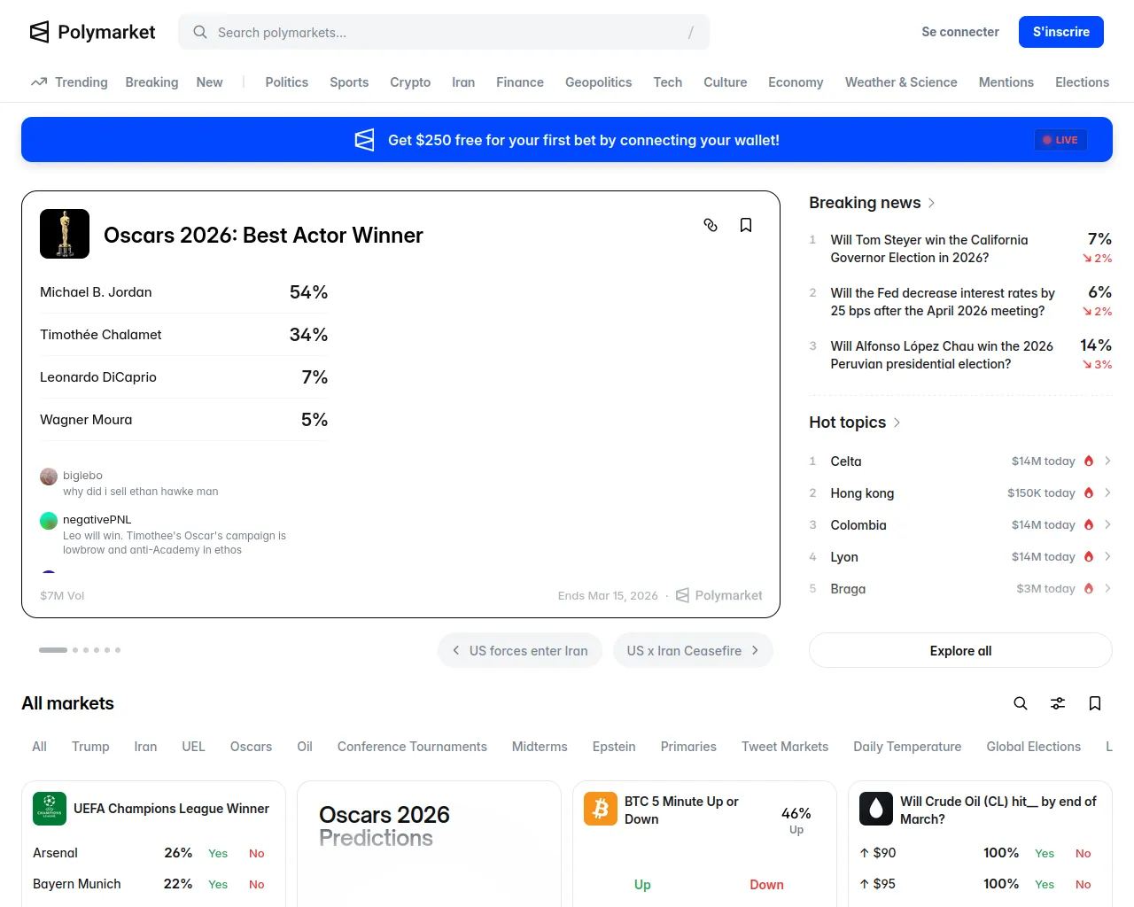Image resolution: width=1134 pixels, height=907 pixels.
Task: Expand the Hot topics section
Action: 897,422
